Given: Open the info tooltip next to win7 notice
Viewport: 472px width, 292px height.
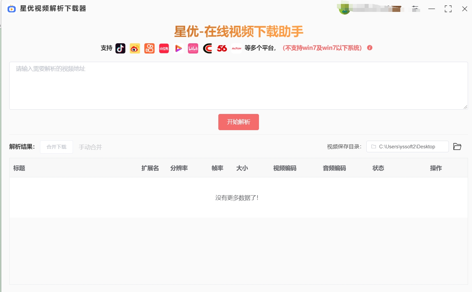Looking at the screenshot, I should [x=370, y=48].
